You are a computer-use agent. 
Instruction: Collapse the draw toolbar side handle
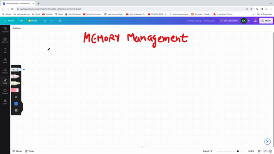[x=22, y=107]
